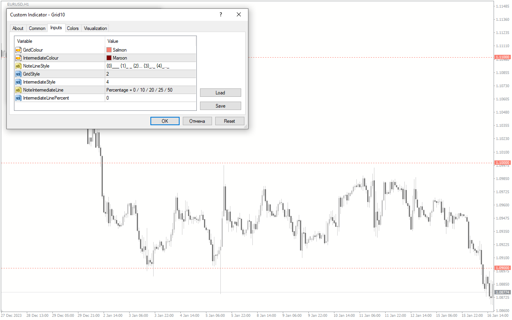512x320 pixels.
Task: Click the IntermediateLinePercent variable name
Action: 46,98
